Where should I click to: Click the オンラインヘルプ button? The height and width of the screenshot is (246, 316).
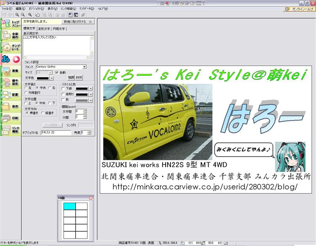point(299,9)
